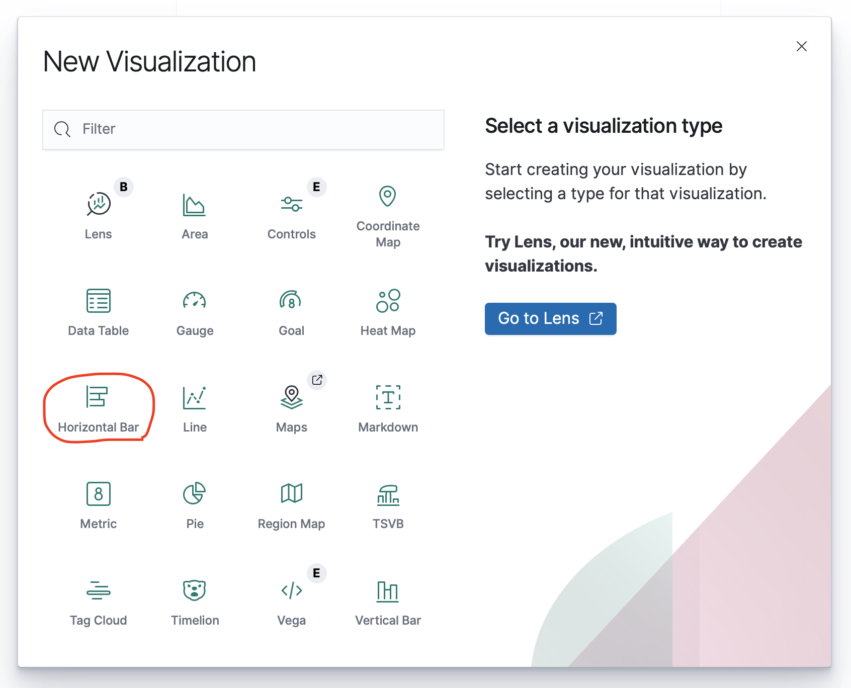Pick the Region Map icon
Screen dimensions: 851x688
coord(292,493)
